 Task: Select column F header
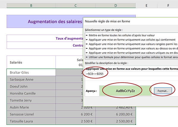(x=168, y=5)
